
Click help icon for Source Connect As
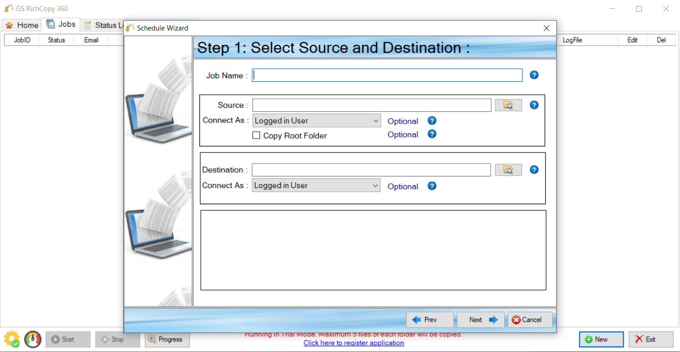click(x=432, y=121)
